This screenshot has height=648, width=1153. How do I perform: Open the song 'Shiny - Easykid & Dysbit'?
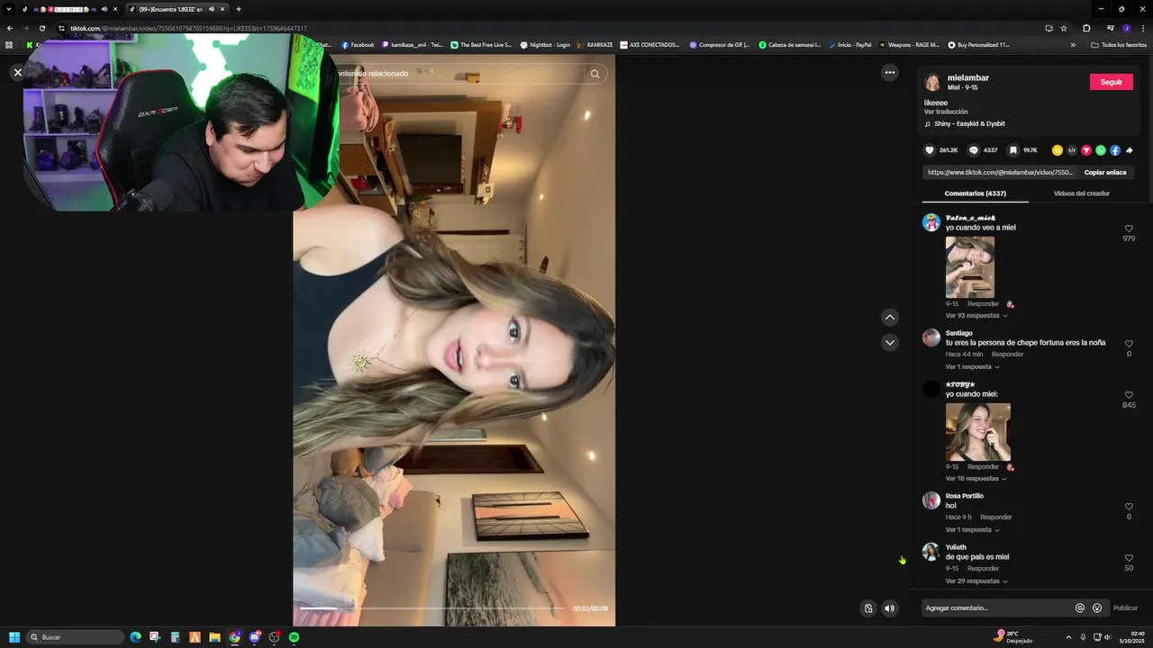pos(969,124)
